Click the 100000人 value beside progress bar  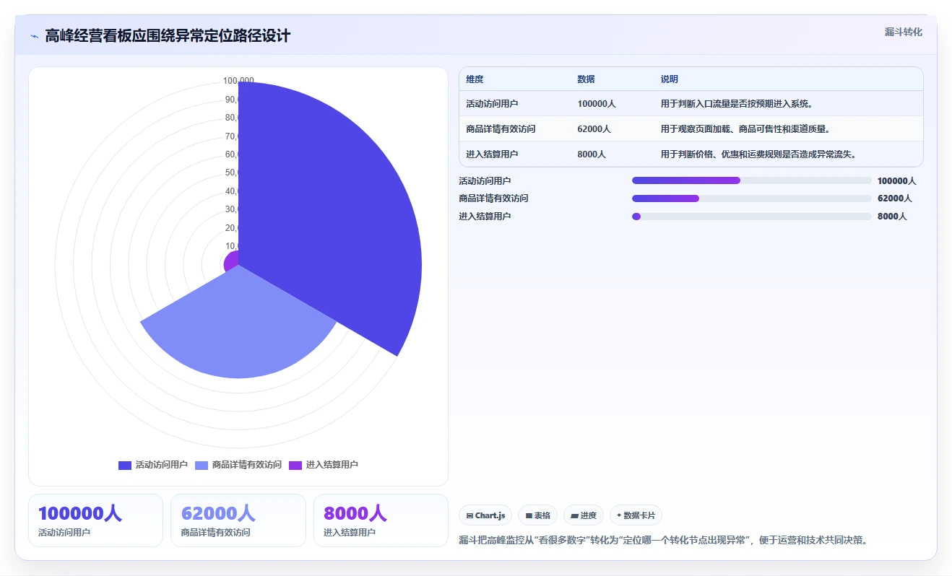click(896, 181)
